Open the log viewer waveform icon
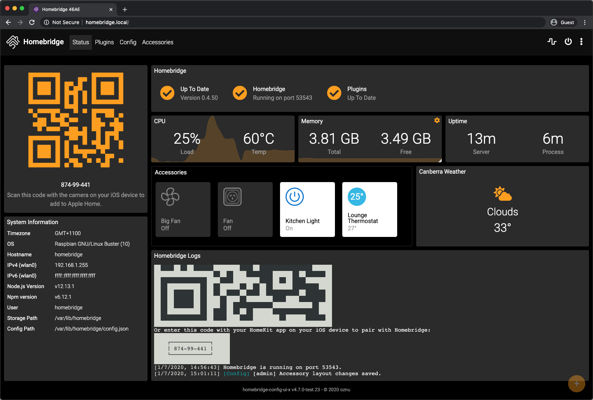The width and height of the screenshot is (593, 400). pyautogui.click(x=552, y=42)
